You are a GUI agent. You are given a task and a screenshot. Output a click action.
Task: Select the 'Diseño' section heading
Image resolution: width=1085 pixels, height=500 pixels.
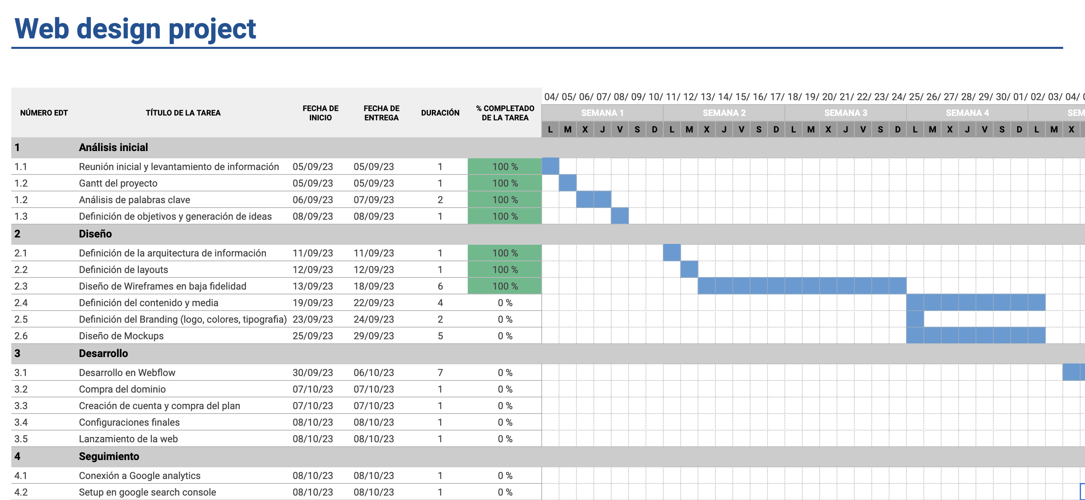tap(95, 234)
